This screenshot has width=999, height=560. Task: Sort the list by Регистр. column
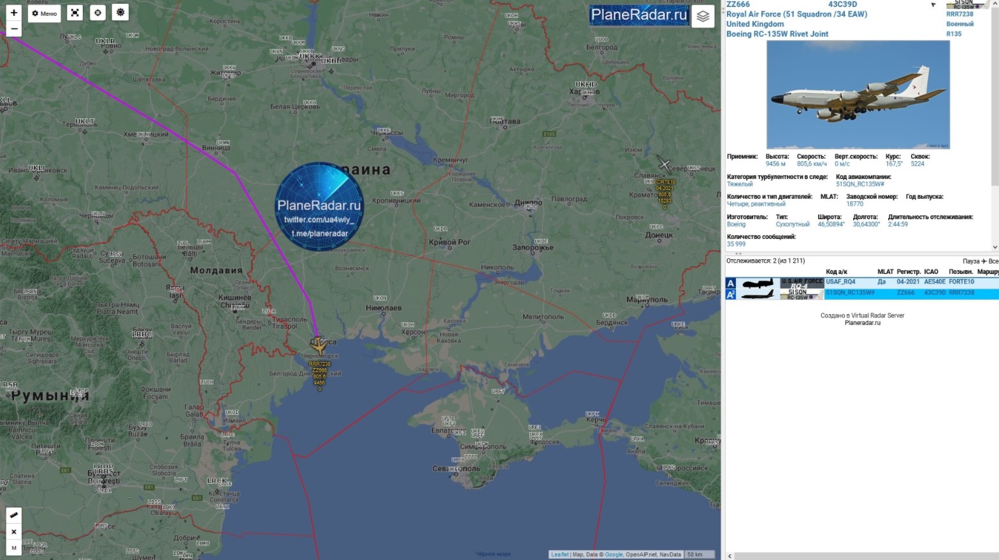tap(909, 272)
